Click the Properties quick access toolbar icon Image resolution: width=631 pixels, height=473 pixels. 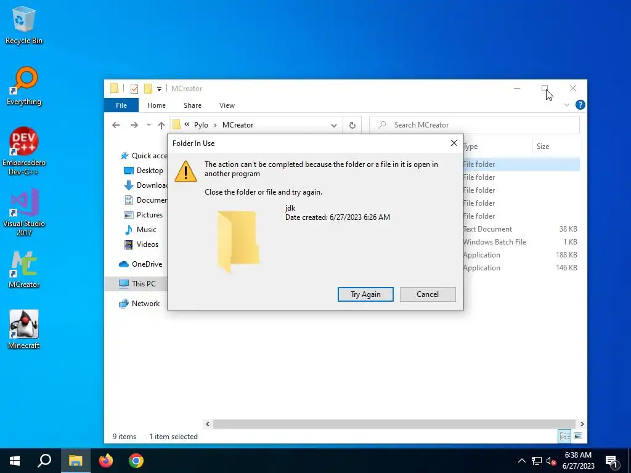coord(134,89)
